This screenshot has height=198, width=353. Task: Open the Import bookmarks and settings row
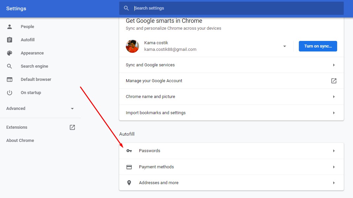[231, 113]
